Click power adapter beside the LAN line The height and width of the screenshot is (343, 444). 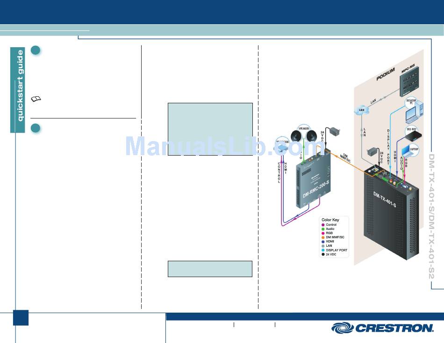pyautogui.click(x=372, y=152)
